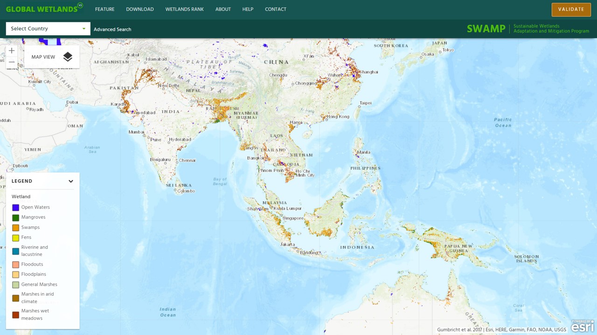
Task: Go to the Contact page
Action: 275,9
